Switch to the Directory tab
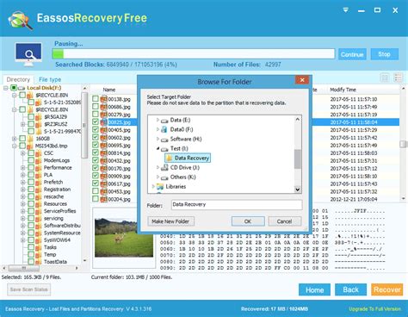Viewport: 408px width, 317px height. click(18, 79)
